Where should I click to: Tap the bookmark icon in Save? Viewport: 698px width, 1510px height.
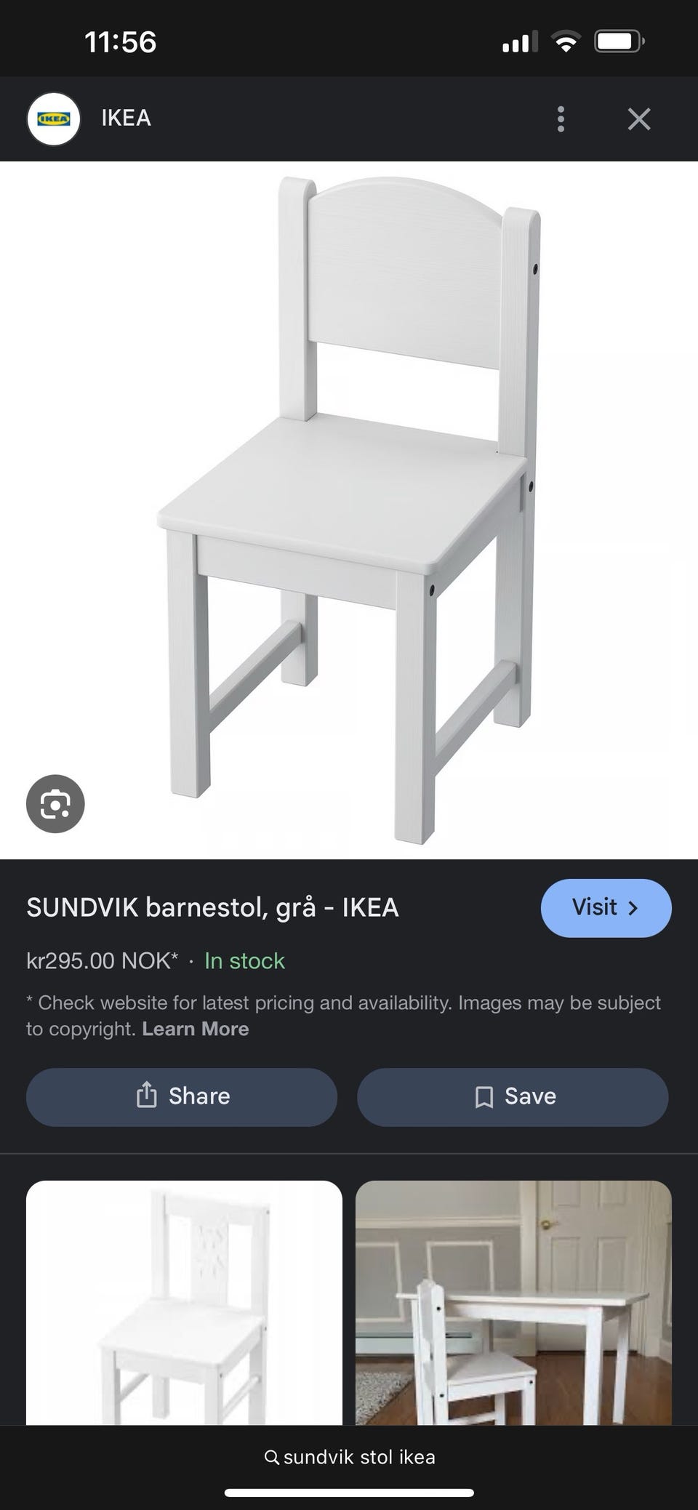point(484,1096)
